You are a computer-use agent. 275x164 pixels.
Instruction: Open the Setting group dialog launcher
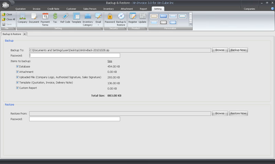click(x=102, y=28)
